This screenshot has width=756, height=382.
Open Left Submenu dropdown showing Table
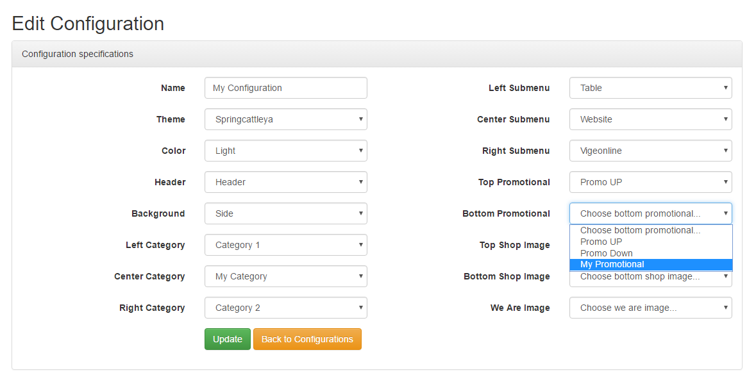tap(651, 88)
